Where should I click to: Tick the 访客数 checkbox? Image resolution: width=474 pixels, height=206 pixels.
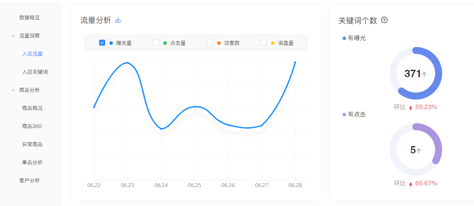pos(210,43)
